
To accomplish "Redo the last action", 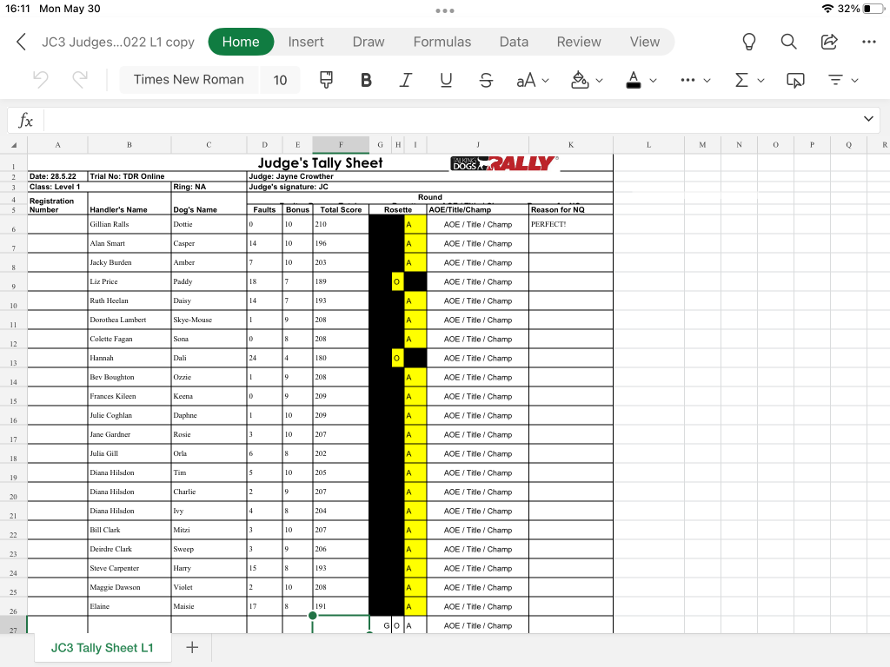I will pyautogui.click(x=80, y=80).
